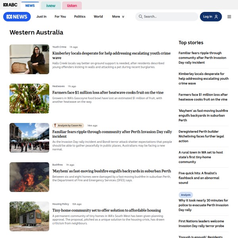The width and height of the screenshot is (238, 238).
Task: Focus the Search input field
Action: click(x=167, y=17)
